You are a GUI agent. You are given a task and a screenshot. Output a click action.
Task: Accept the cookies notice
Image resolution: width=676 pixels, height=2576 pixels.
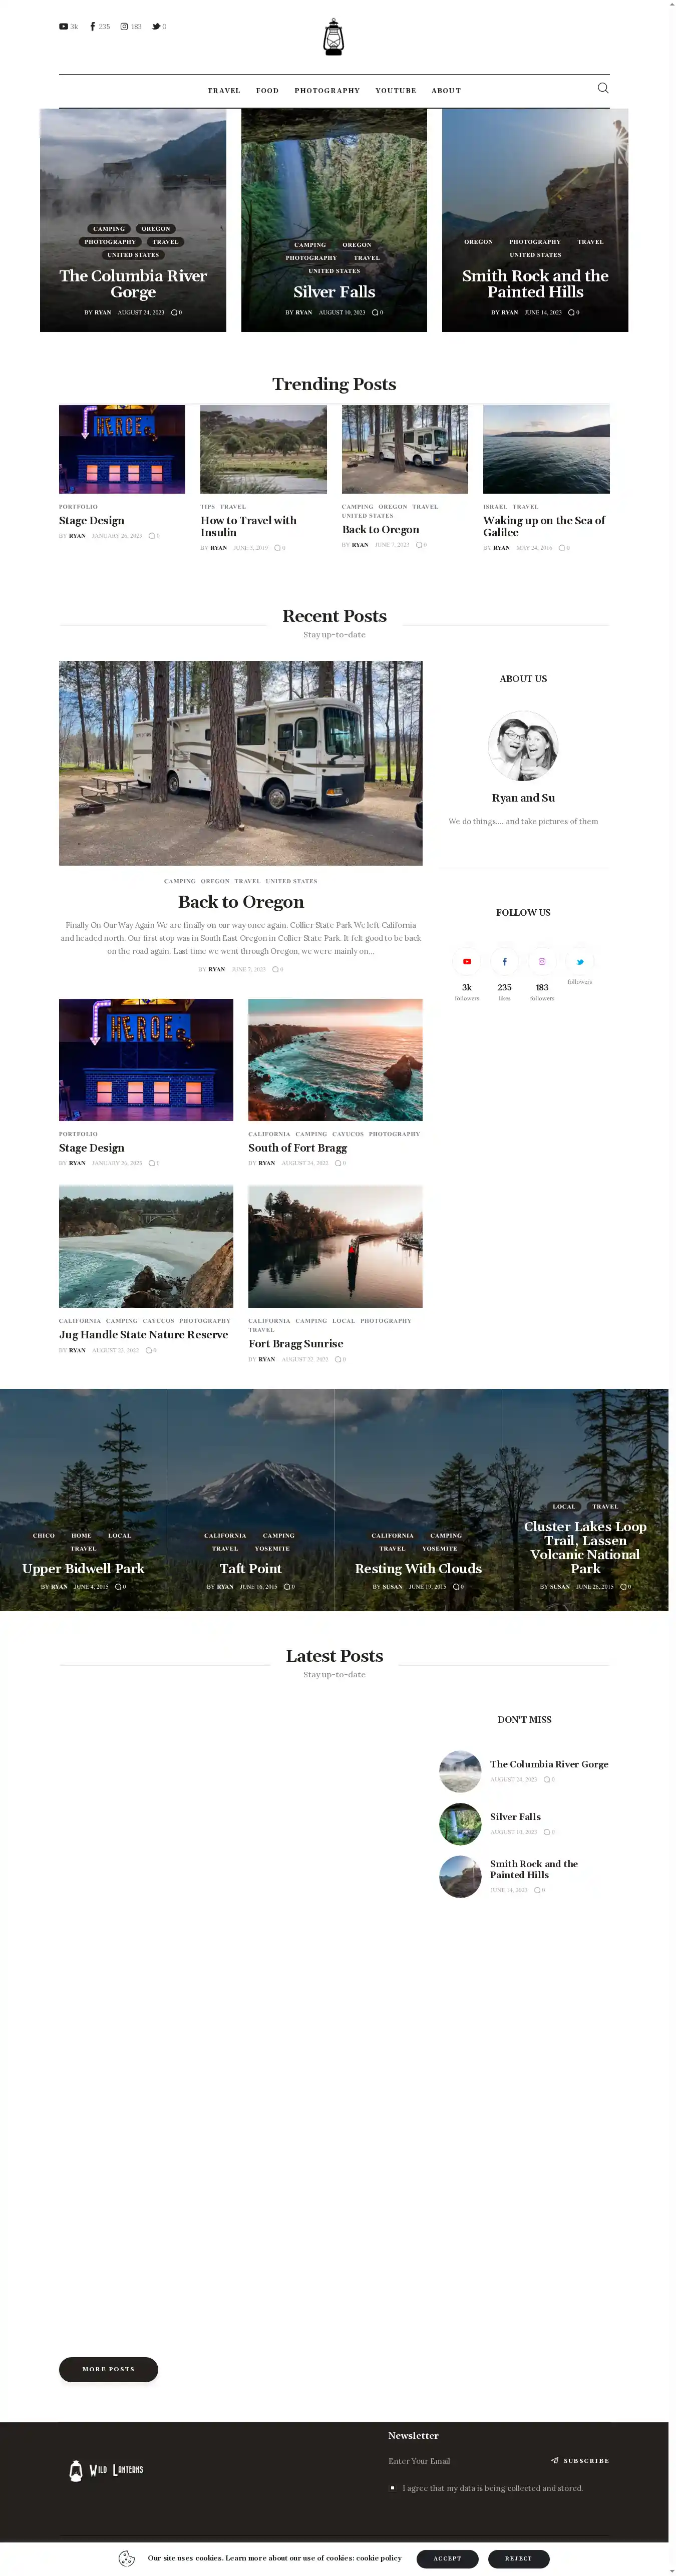[447, 2558]
